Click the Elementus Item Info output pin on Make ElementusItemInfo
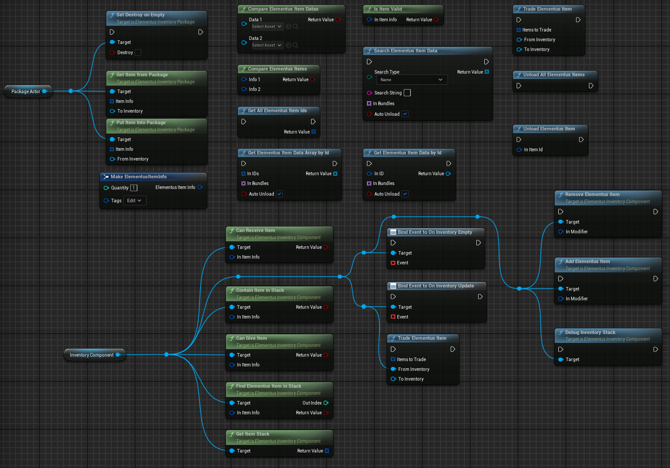Screen dimensions: 670x468 pyautogui.click(x=200, y=187)
